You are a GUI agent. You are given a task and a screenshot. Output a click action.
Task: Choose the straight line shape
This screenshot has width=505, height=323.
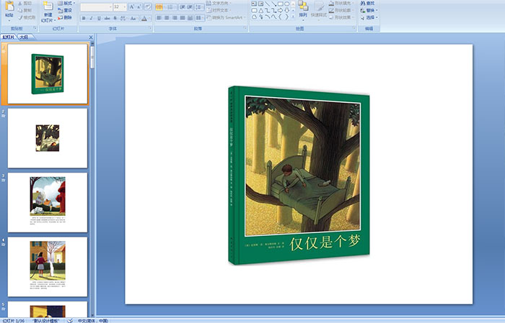268,4
